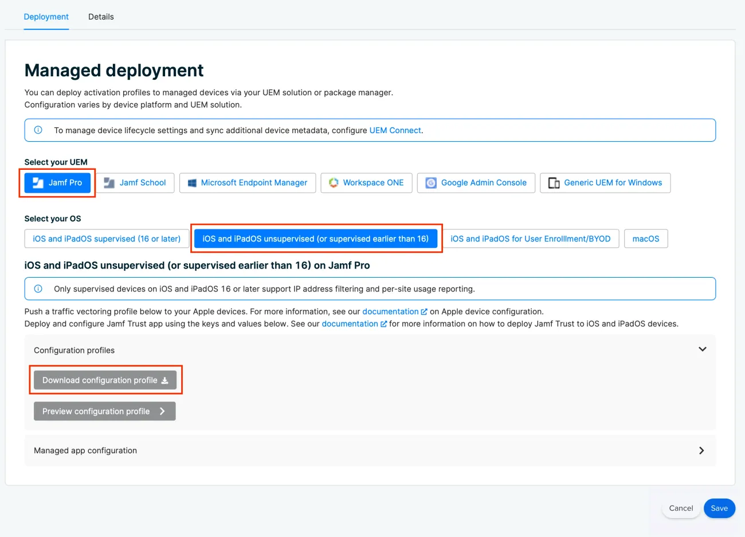Collapse the Configuration profiles section
This screenshot has height=537, width=745.
click(x=703, y=349)
